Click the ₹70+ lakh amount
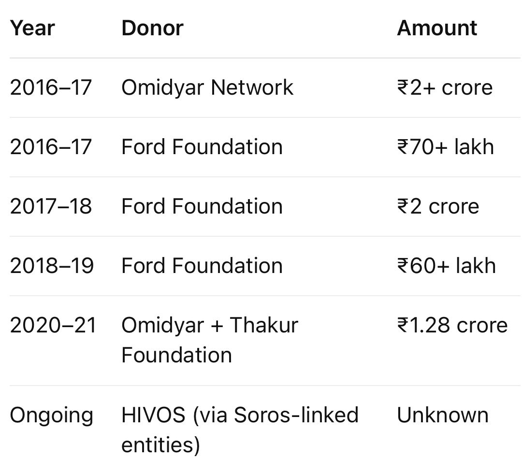522x474 pixels. 446,147
